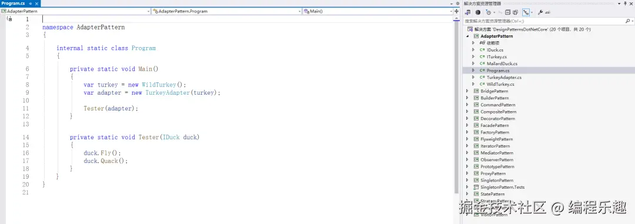Select the DecoratorPattern project
The image size is (635, 224).
498,119
